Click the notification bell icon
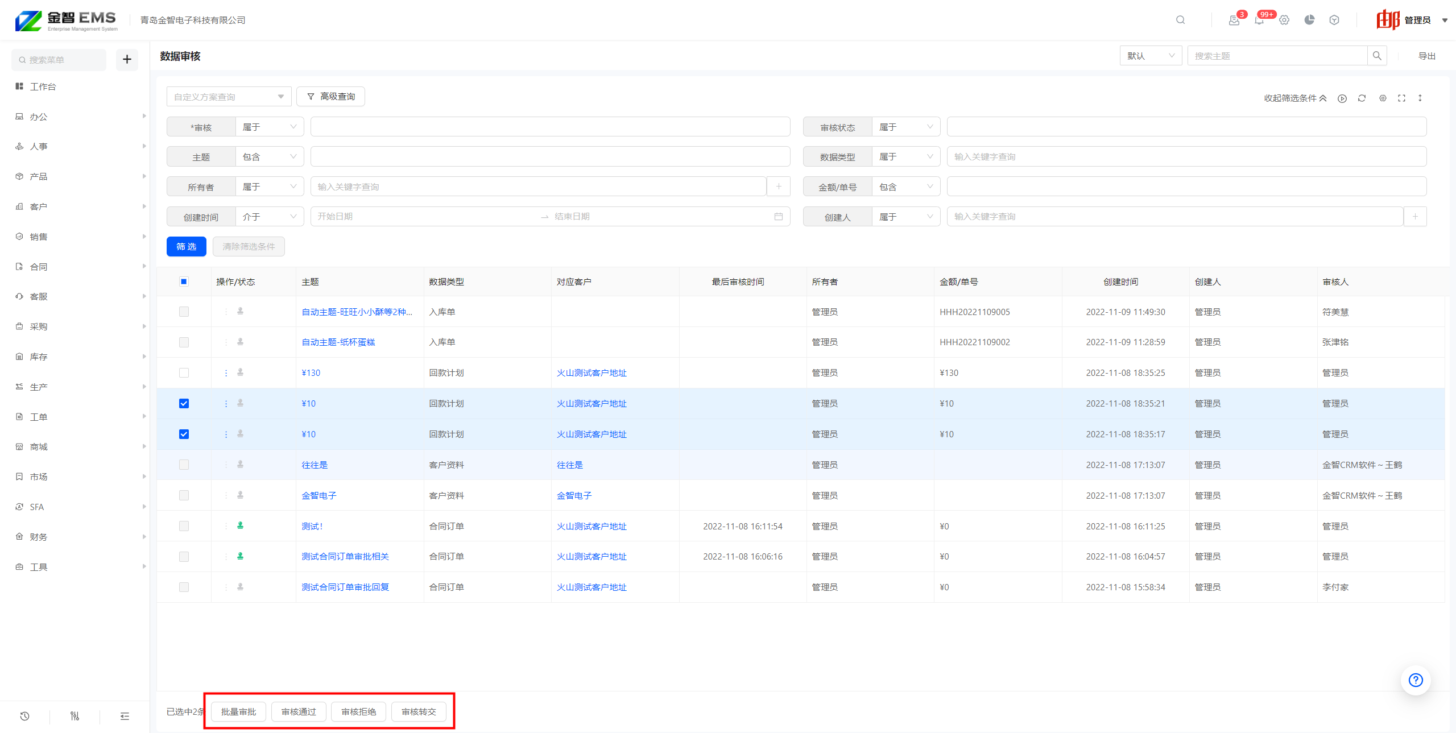 (x=1259, y=20)
